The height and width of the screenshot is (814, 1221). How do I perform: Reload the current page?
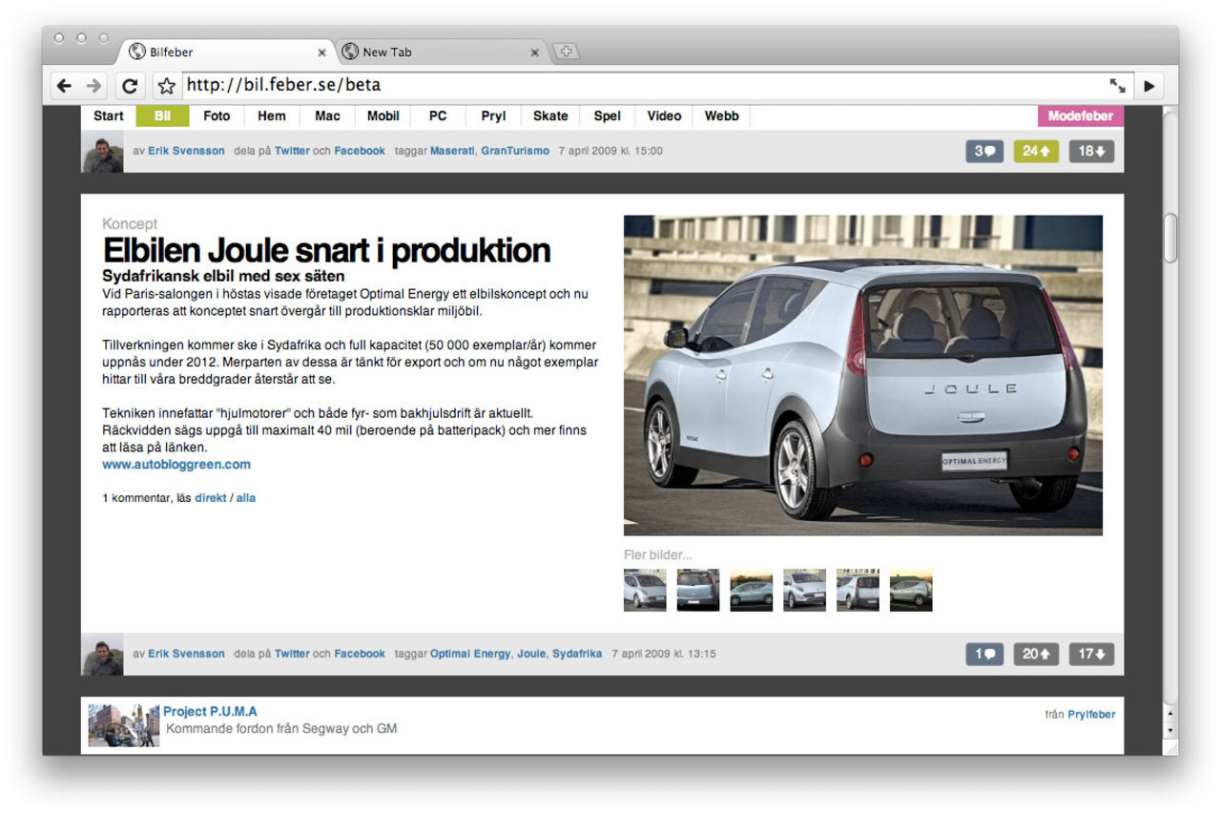click(130, 85)
